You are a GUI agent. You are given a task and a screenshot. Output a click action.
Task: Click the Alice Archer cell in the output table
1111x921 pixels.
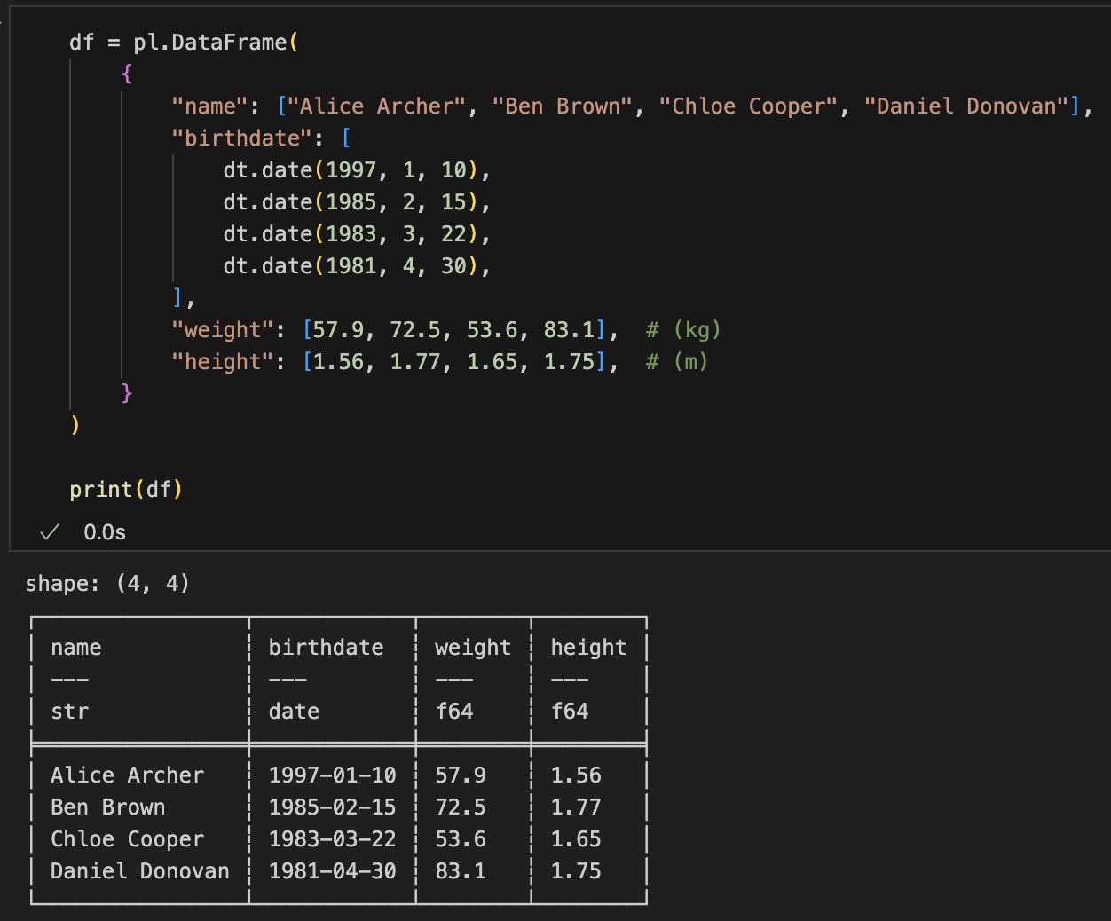coord(127,775)
